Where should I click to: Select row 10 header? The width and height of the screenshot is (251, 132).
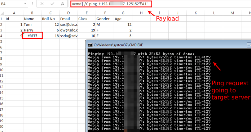click(2, 70)
